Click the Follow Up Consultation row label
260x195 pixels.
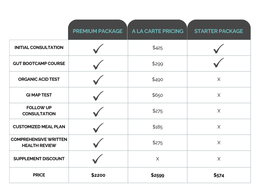[x=39, y=111]
